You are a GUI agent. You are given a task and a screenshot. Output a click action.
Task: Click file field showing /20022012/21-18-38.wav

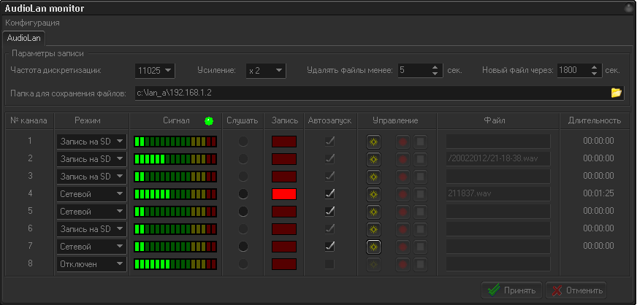[498, 159]
